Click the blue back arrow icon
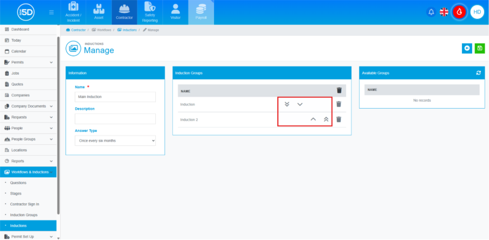This screenshot has width=489, height=240. 467,49
